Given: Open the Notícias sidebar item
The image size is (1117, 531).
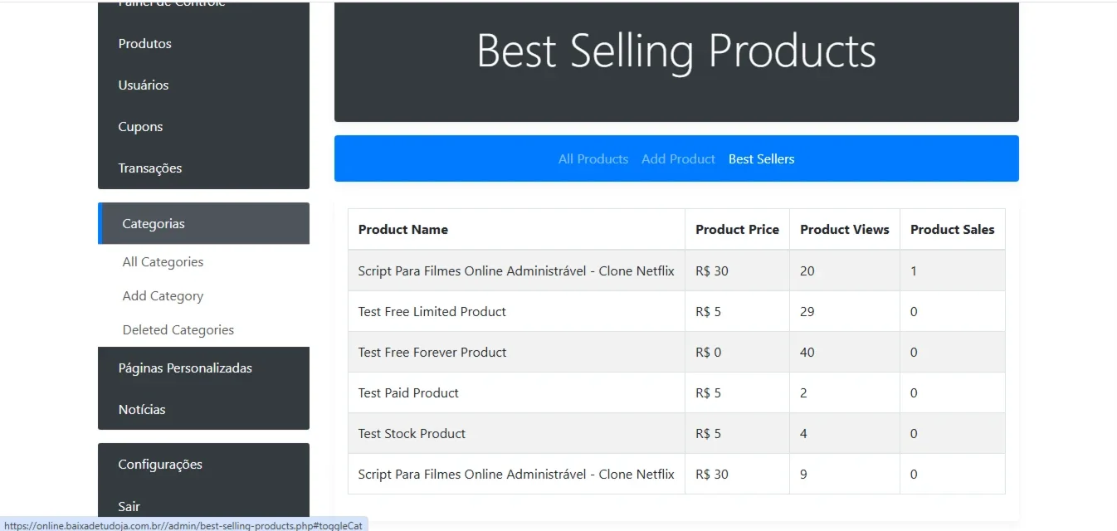Looking at the screenshot, I should tap(203, 410).
